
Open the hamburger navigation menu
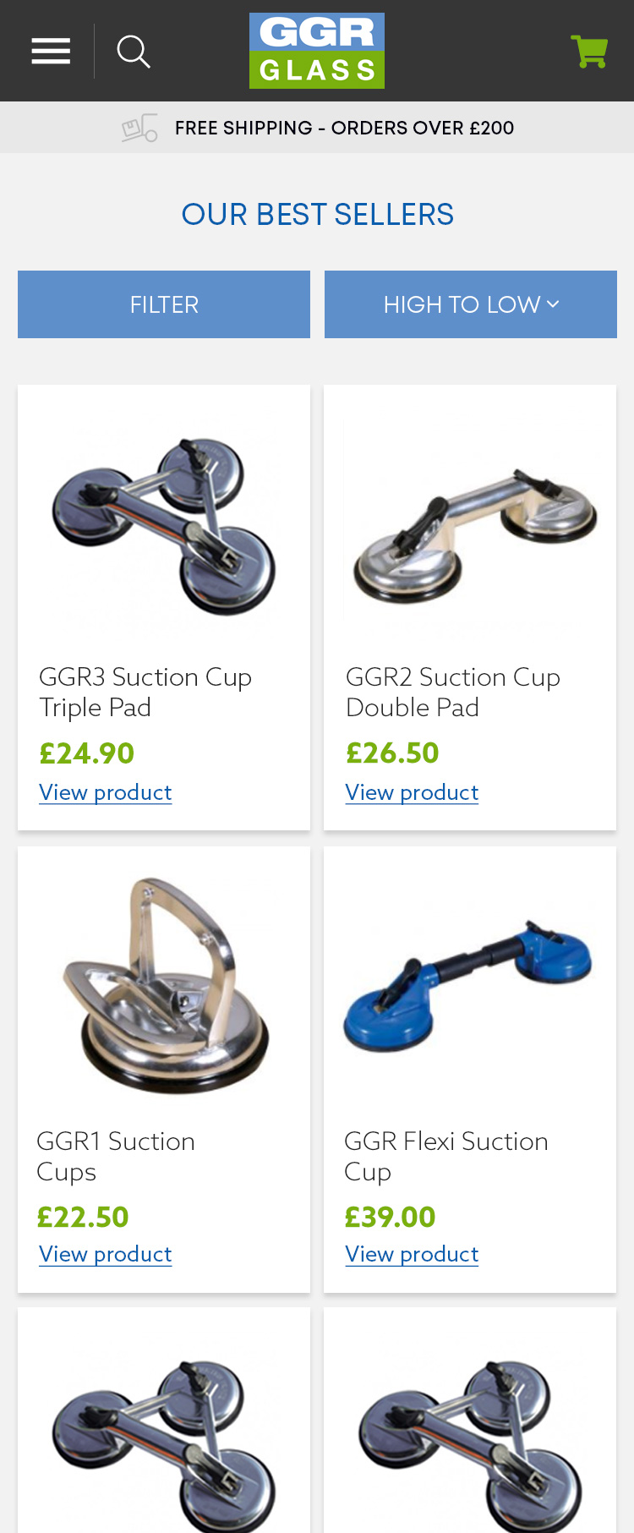(51, 52)
